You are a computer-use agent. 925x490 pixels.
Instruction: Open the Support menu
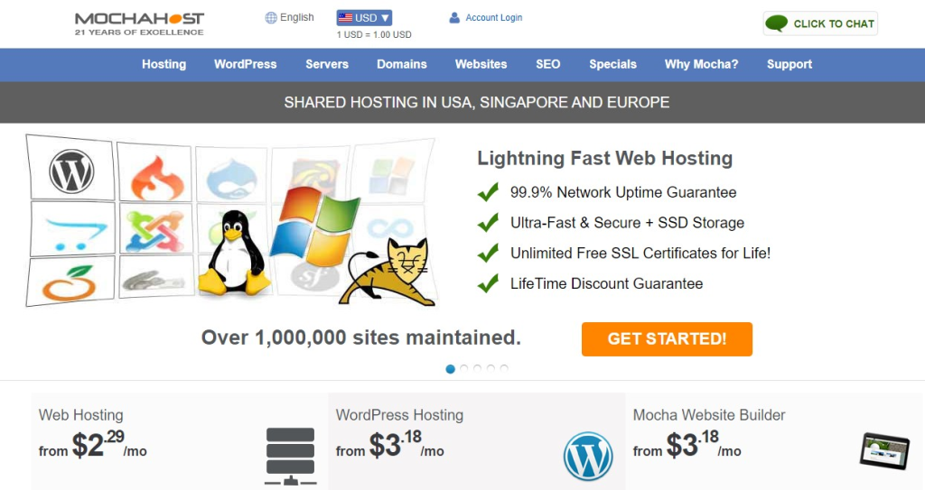790,64
